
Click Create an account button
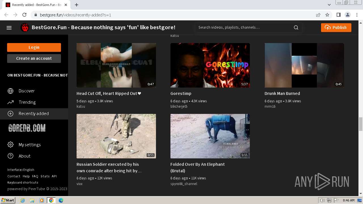pyautogui.click(x=34, y=58)
